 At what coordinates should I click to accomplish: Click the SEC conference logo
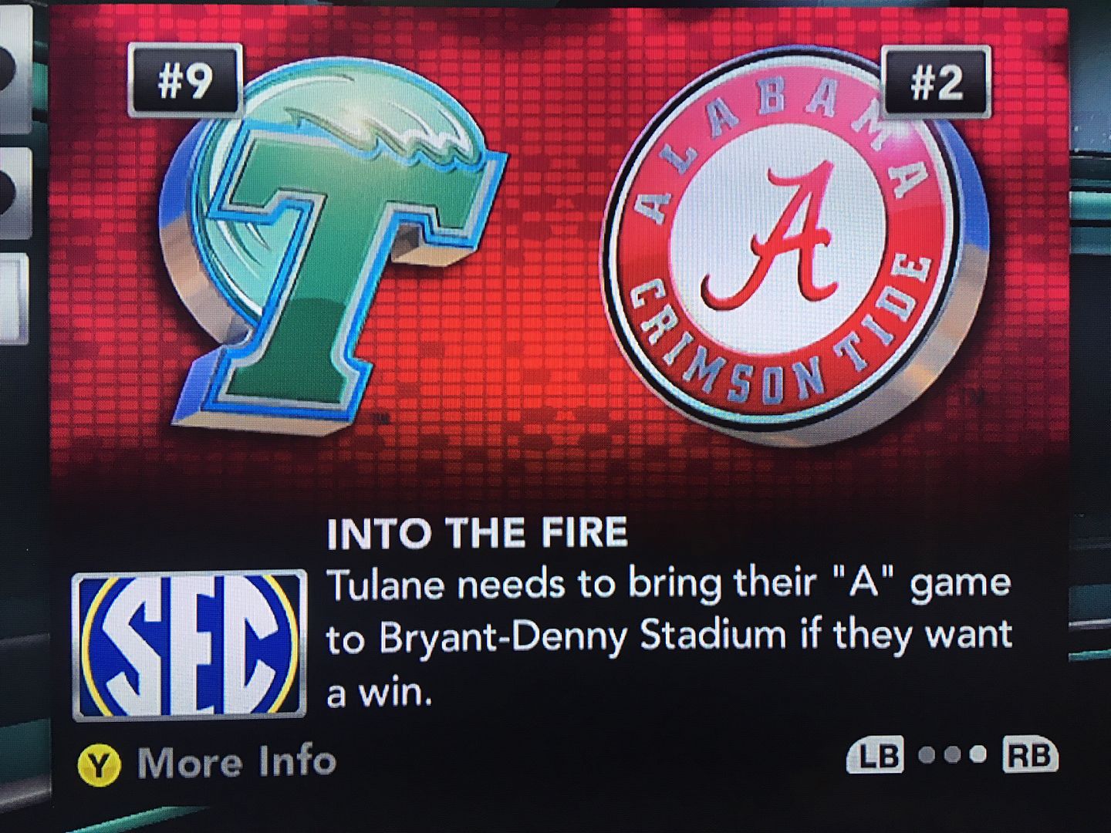[190, 645]
